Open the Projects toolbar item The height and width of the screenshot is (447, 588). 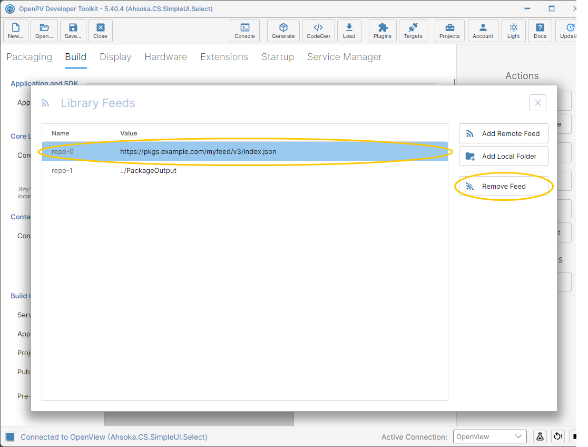point(449,31)
